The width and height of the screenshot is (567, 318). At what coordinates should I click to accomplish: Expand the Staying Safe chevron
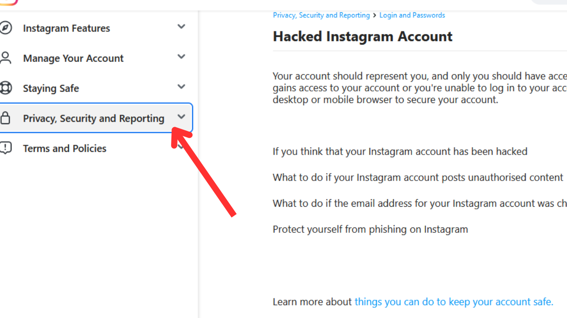click(x=181, y=87)
